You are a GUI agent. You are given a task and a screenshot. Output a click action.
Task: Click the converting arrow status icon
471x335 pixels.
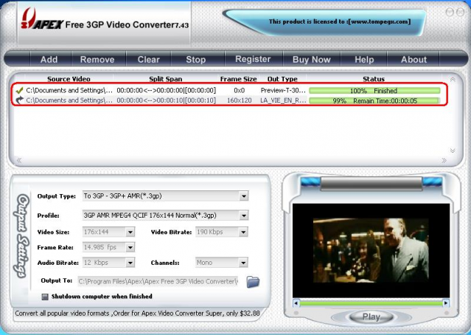pos(19,100)
